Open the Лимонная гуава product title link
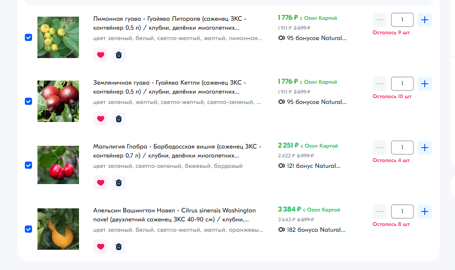The height and width of the screenshot is (270, 455). (170, 23)
